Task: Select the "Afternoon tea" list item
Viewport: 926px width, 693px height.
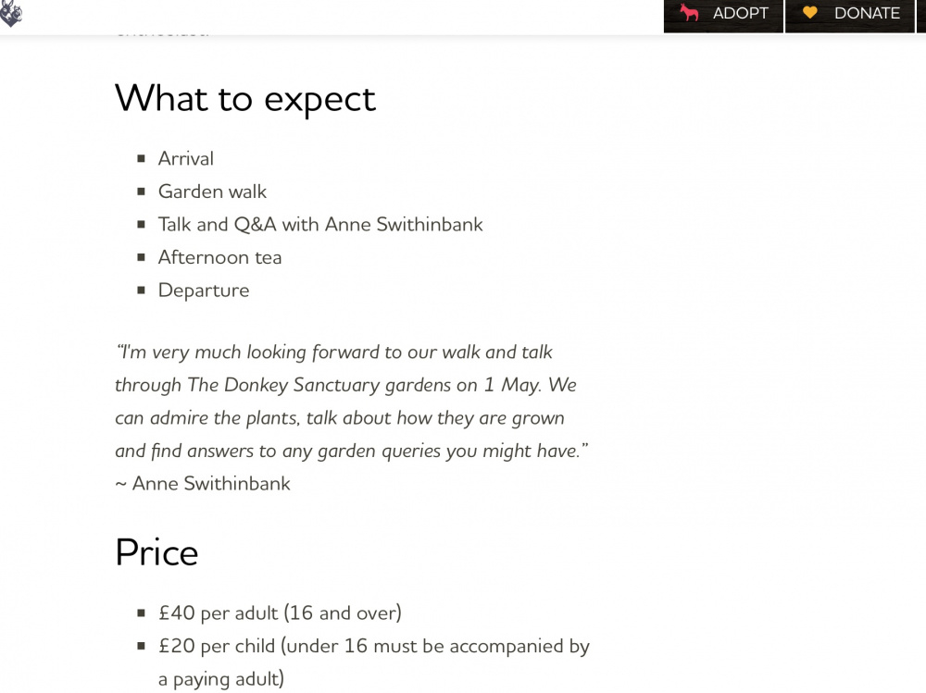Action: pyautogui.click(x=219, y=257)
